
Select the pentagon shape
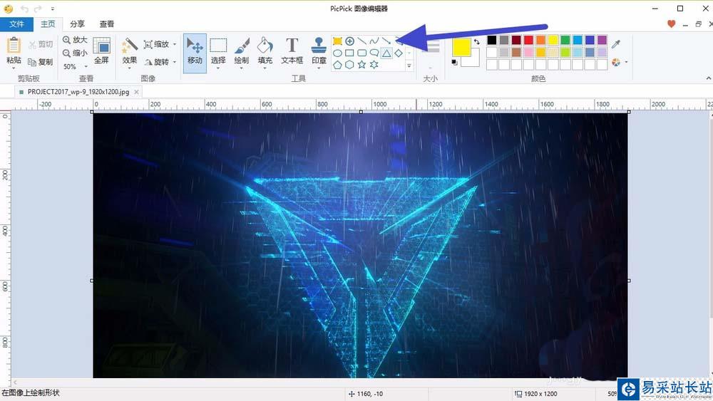coord(337,65)
